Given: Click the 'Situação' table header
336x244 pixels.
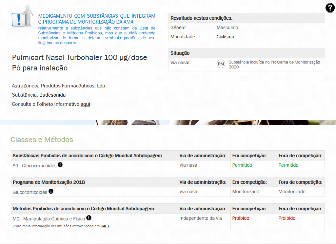Looking at the screenshot, I should click(180, 53).
